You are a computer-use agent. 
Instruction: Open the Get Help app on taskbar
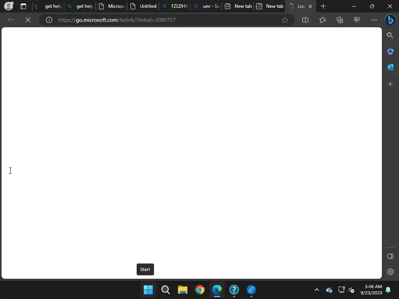(x=234, y=290)
